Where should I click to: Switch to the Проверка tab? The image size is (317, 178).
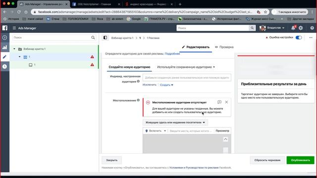point(224,47)
